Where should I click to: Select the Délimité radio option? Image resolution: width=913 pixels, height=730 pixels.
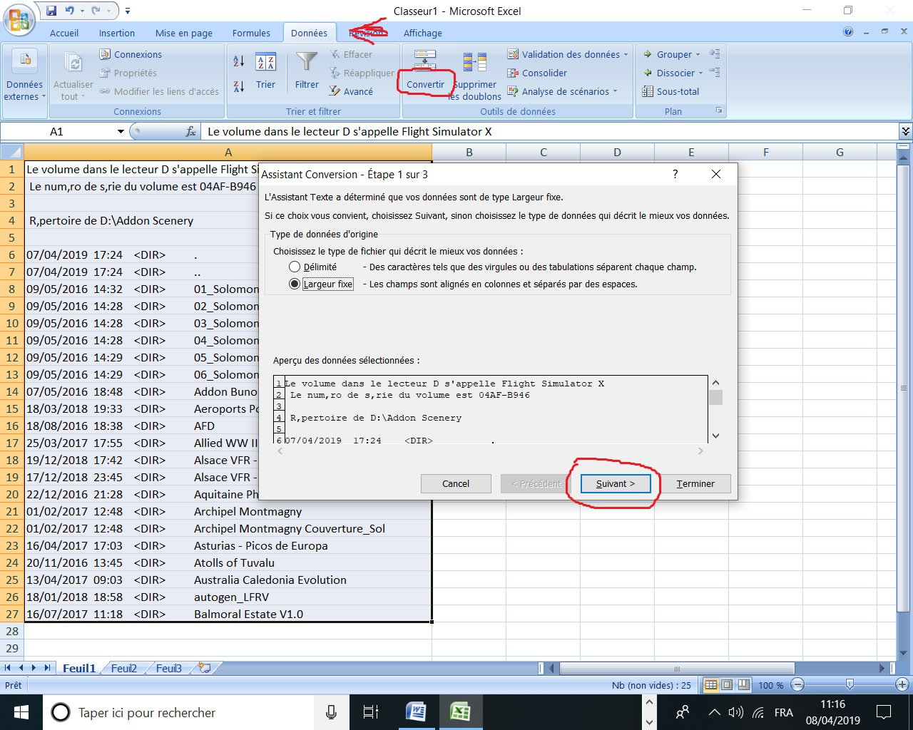[295, 267]
